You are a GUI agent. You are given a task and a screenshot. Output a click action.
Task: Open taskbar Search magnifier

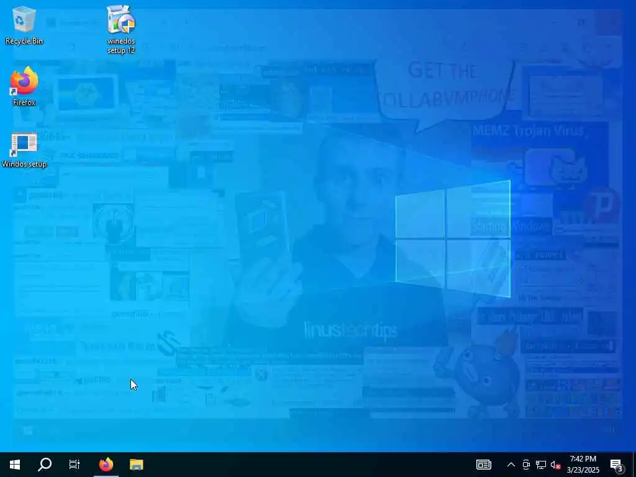click(45, 465)
